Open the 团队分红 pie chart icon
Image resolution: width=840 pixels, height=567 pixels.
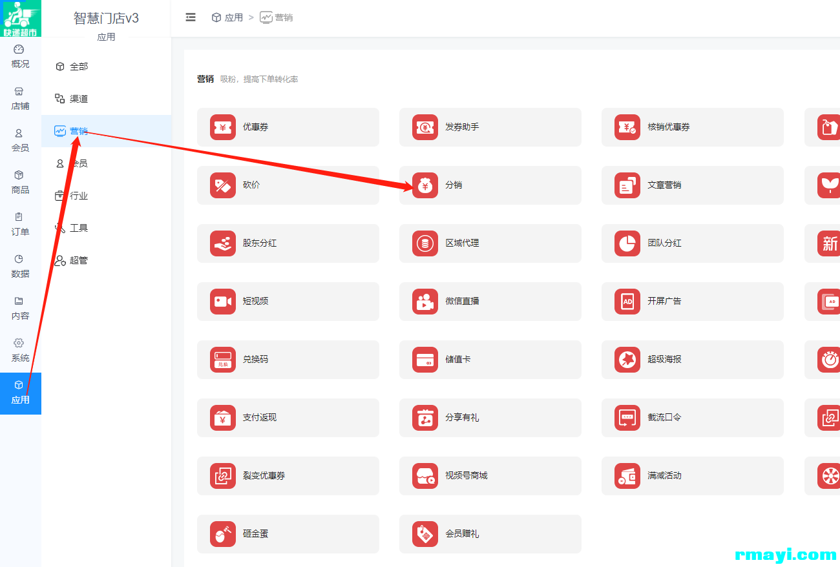(627, 243)
